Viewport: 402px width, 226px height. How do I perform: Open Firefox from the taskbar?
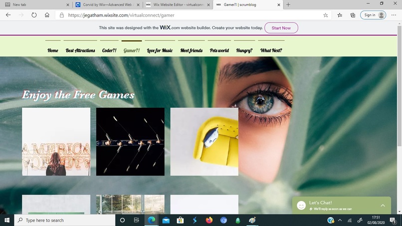tap(209, 221)
